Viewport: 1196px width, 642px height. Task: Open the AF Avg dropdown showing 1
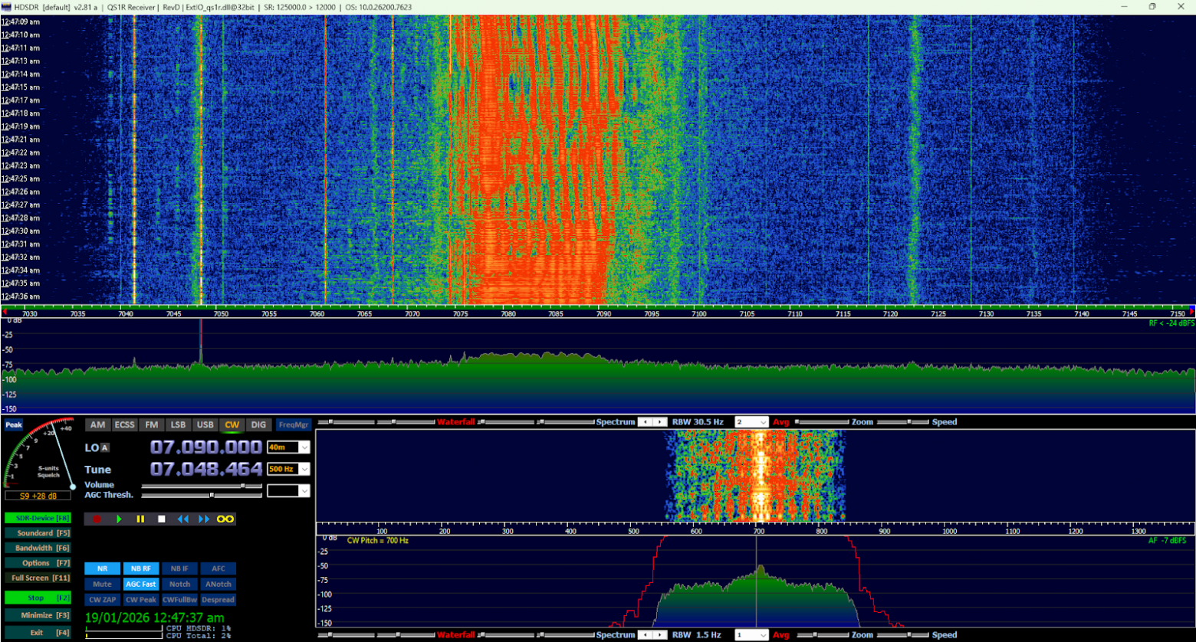tap(751, 635)
